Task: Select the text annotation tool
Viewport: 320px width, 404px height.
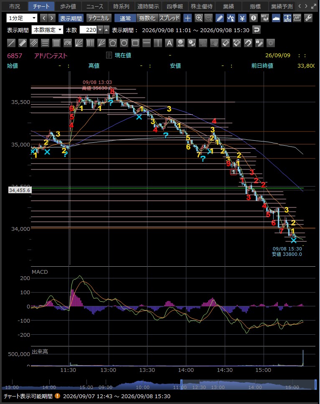Action: 169,43
